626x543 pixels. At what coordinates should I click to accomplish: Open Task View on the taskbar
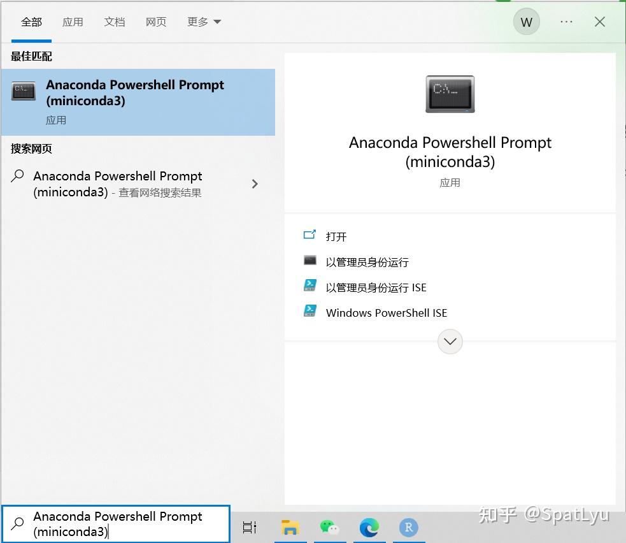point(248,527)
